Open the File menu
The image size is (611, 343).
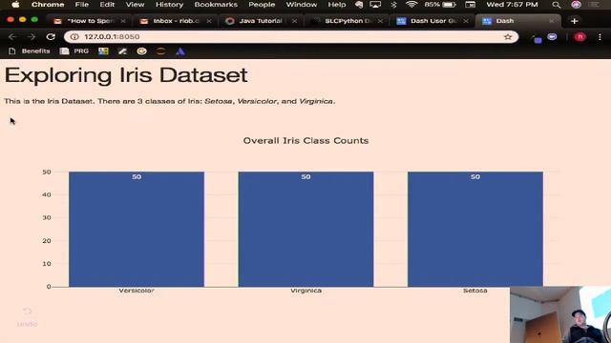82,5
